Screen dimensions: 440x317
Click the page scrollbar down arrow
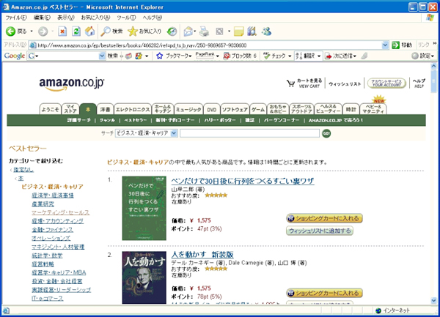pyautogui.click(x=434, y=300)
